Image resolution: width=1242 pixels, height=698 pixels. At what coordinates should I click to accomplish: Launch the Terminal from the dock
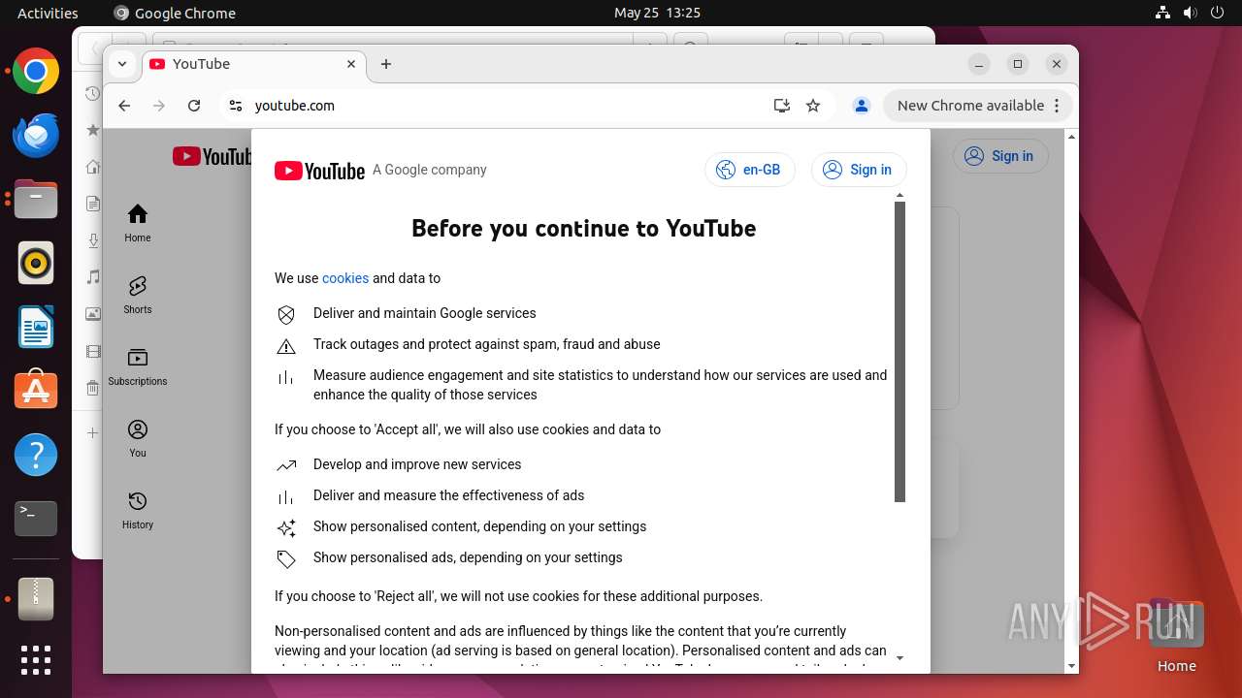pyautogui.click(x=36, y=519)
